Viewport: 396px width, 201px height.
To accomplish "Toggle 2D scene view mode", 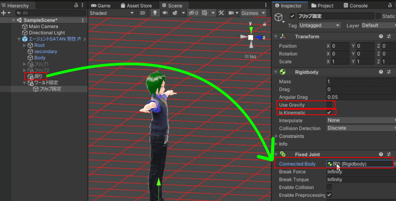I will click(x=143, y=13).
